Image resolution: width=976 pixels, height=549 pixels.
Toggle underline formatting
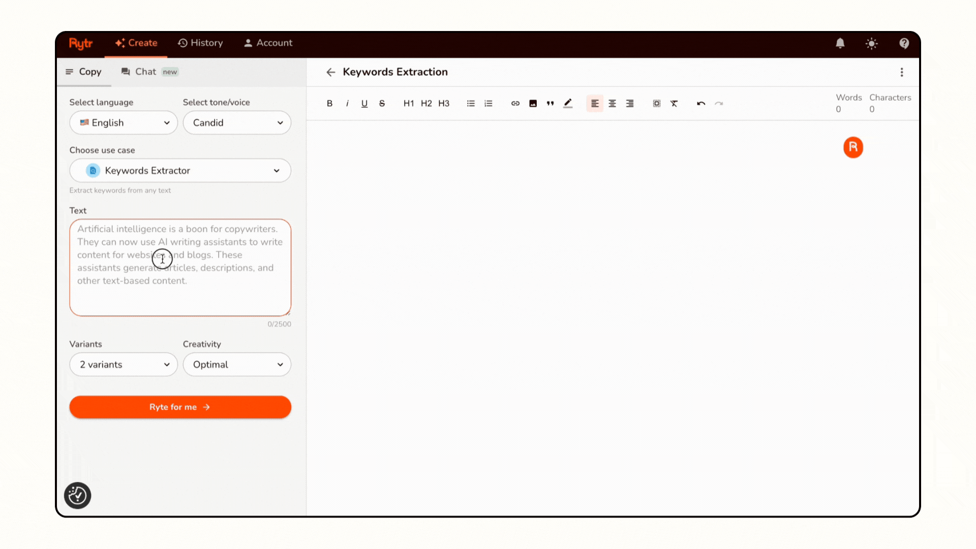pyautogui.click(x=364, y=103)
